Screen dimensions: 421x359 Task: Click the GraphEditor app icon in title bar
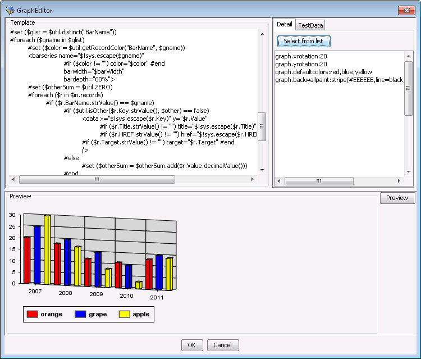(x=10, y=10)
